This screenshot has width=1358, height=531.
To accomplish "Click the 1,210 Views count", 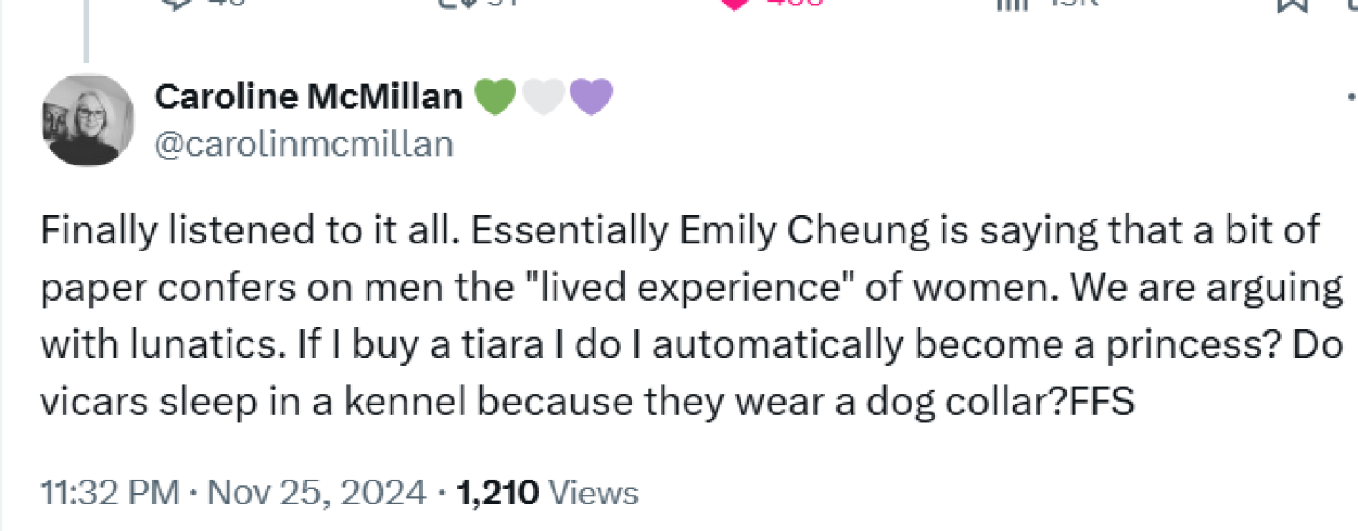I will coord(547,492).
